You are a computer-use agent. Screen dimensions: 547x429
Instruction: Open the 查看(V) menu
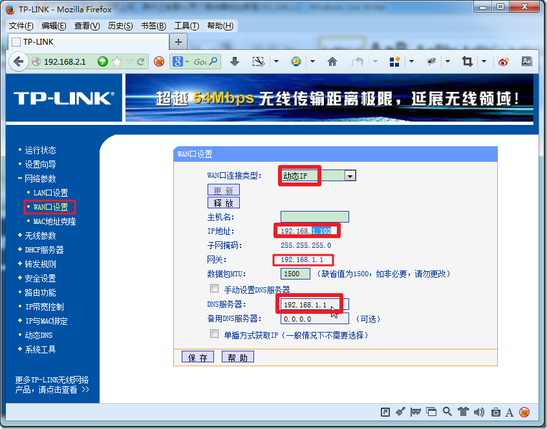pyautogui.click(x=87, y=26)
